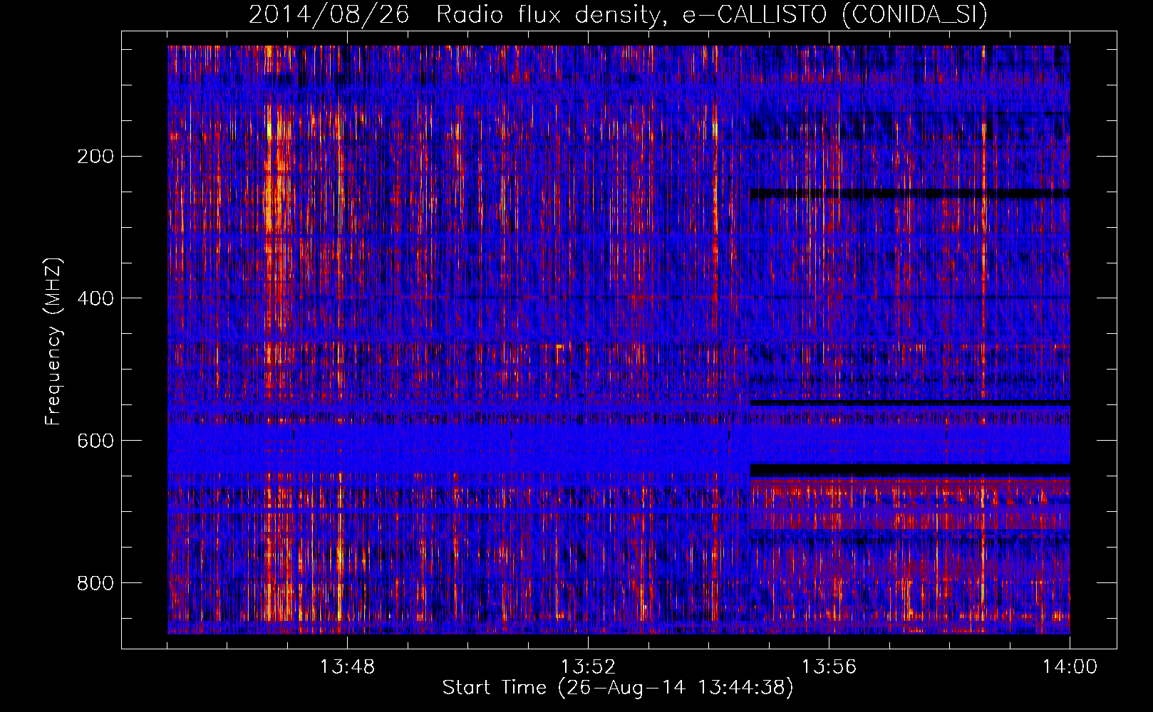Screen dimensions: 1153x712
Task: Click the '600' frequency tick label
Action: tap(95, 441)
